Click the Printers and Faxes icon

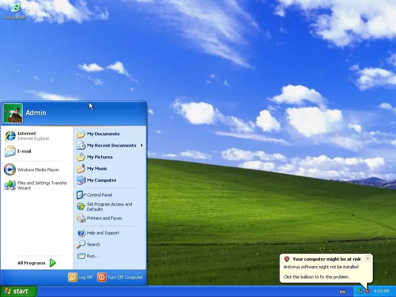[81, 218]
